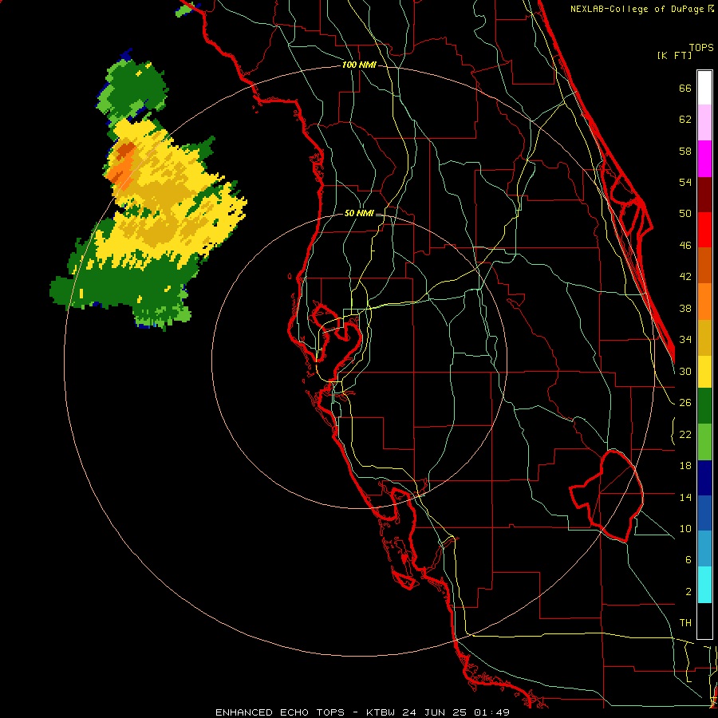The height and width of the screenshot is (718, 718).
Task: Select the 58 scale label
Action: pos(685,151)
